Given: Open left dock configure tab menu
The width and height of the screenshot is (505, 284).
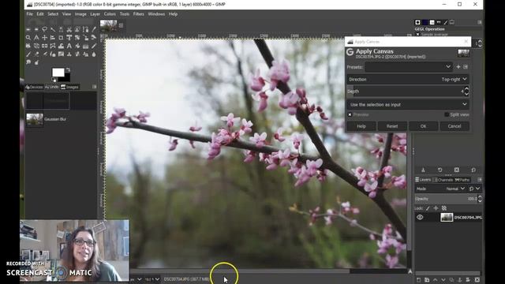Looking at the screenshot, I should pyautogui.click(x=95, y=87).
